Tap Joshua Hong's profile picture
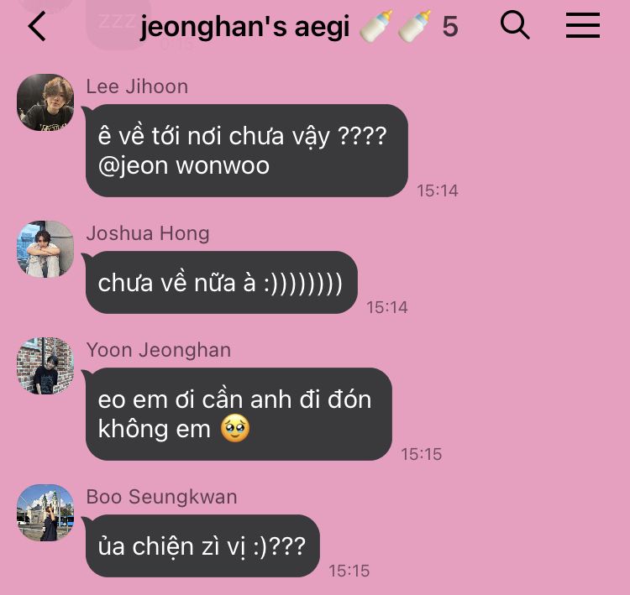Image resolution: width=630 pixels, height=595 pixels. [x=45, y=249]
